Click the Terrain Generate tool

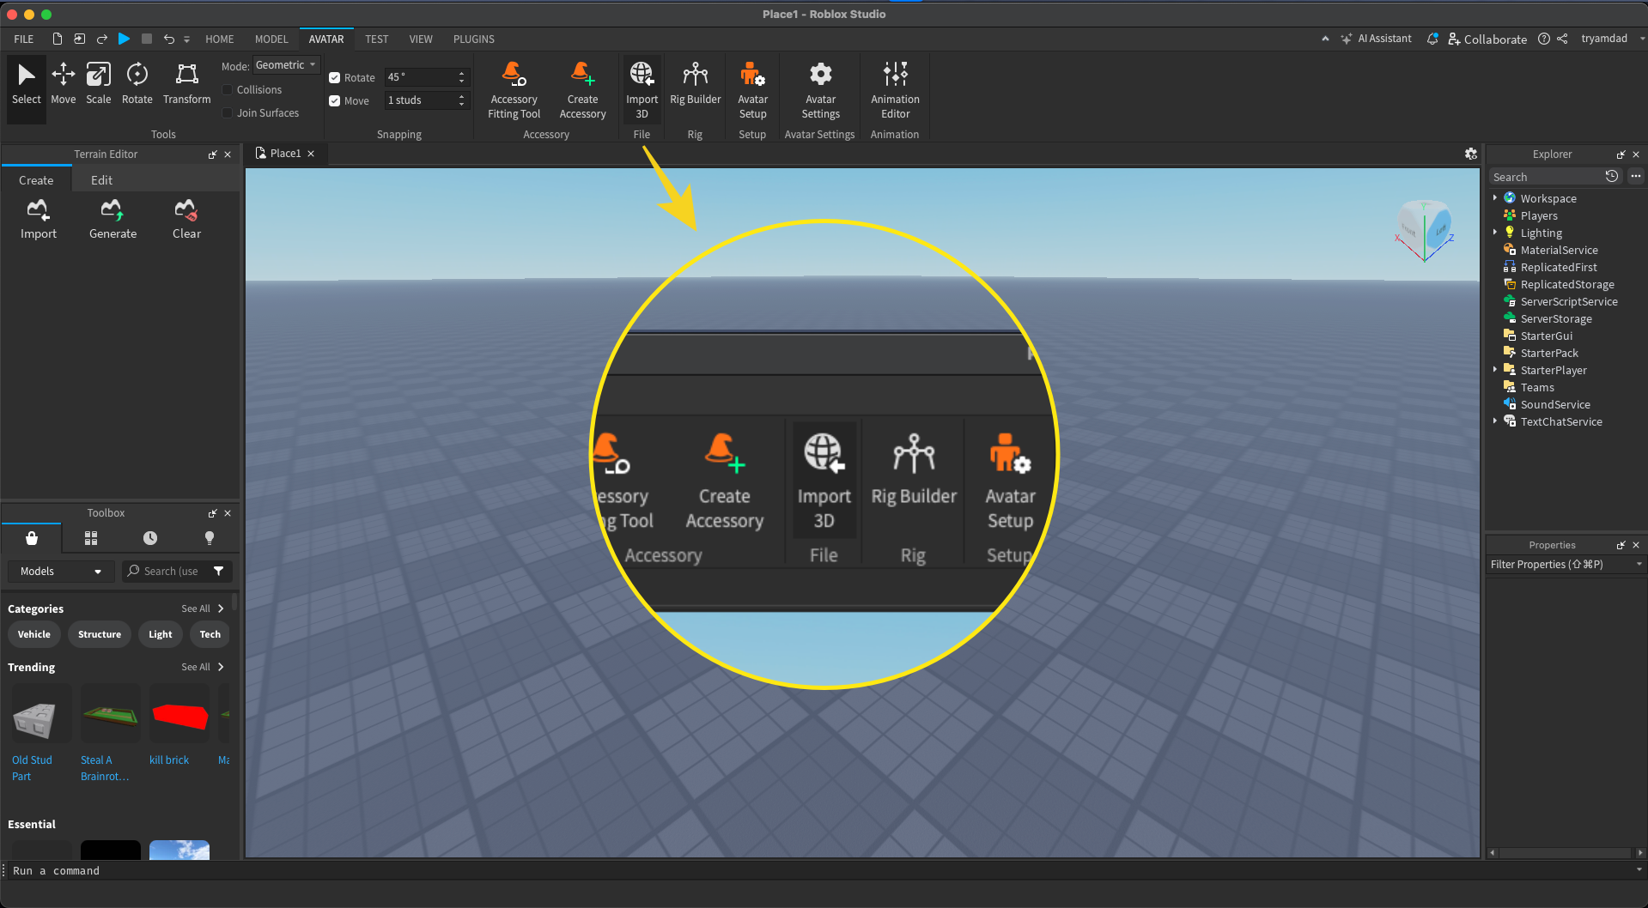pyautogui.click(x=113, y=220)
